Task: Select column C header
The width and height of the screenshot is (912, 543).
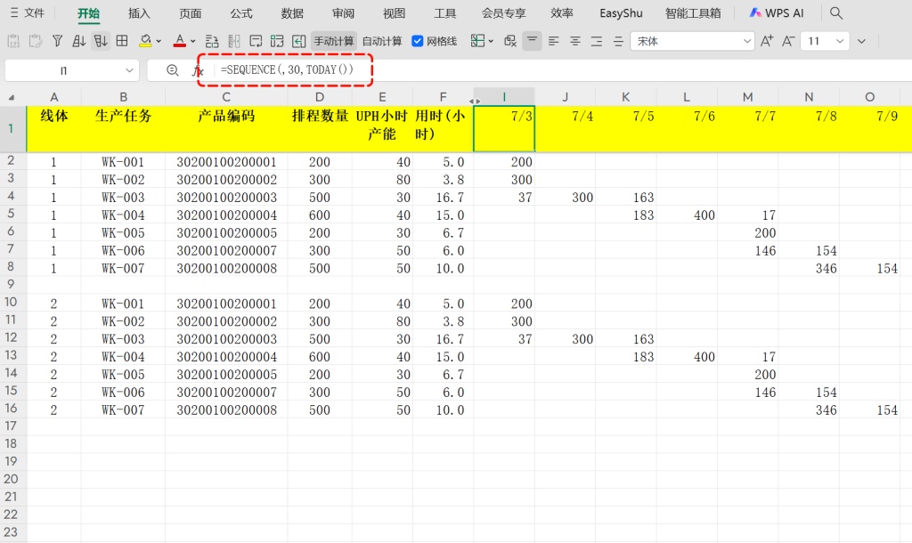Action: click(226, 97)
